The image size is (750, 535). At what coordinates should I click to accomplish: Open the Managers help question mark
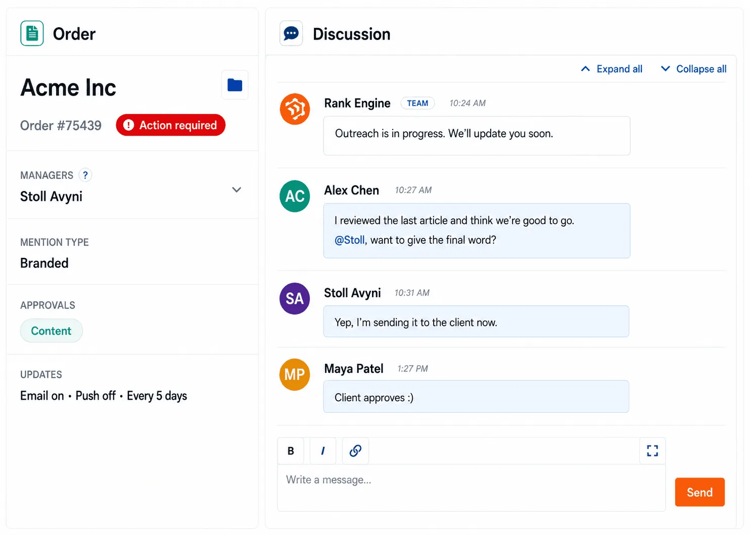(x=85, y=175)
